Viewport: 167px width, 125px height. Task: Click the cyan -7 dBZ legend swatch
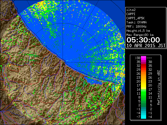(144, 117)
